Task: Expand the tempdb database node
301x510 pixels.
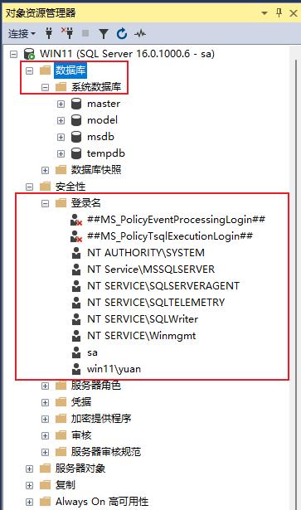Action: (x=61, y=153)
